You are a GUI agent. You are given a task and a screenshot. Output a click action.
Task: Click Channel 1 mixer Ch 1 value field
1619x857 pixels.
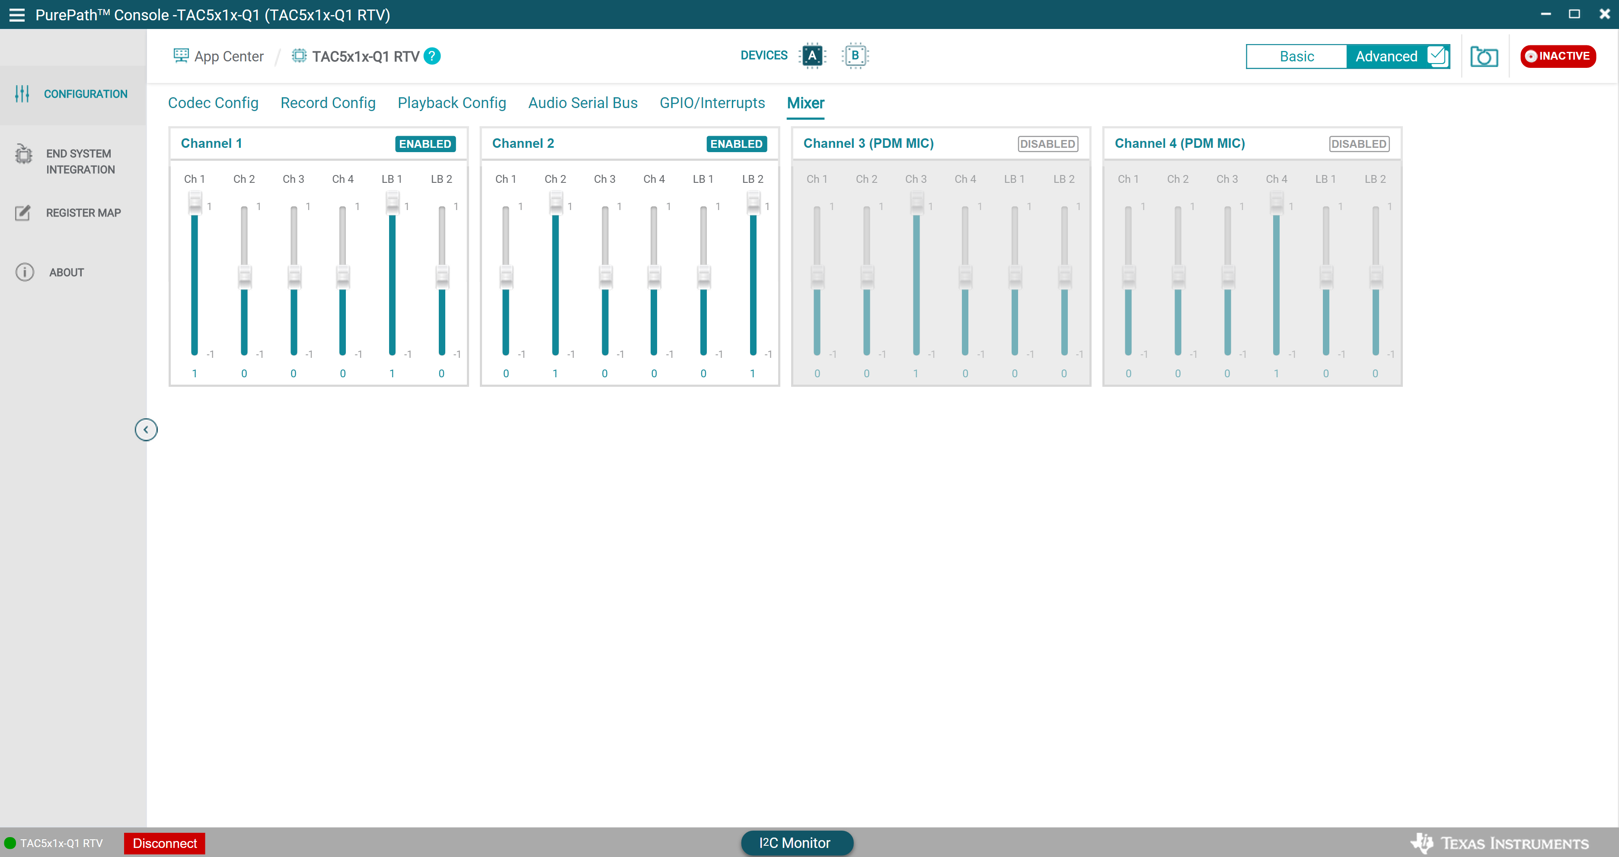point(195,374)
